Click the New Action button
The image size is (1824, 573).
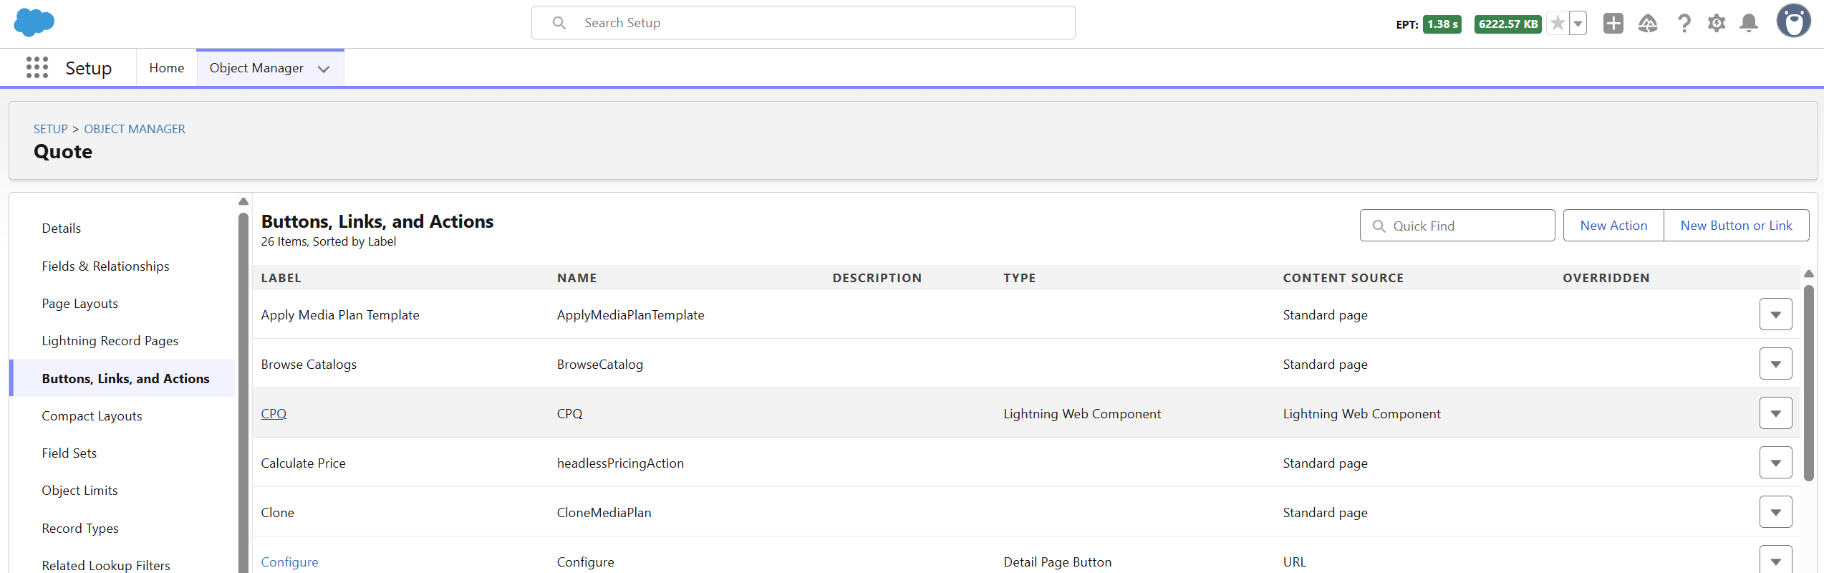1613,226
